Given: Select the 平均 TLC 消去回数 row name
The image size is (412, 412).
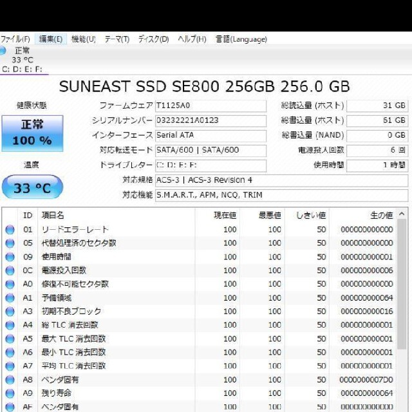Looking at the screenshot, I should point(73,366).
